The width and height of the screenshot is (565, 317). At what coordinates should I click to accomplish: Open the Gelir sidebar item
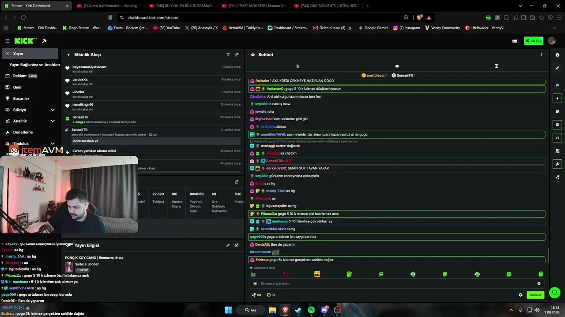[29, 87]
